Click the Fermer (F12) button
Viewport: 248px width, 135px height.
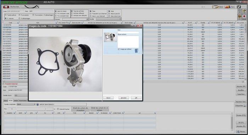[x=241, y=115]
